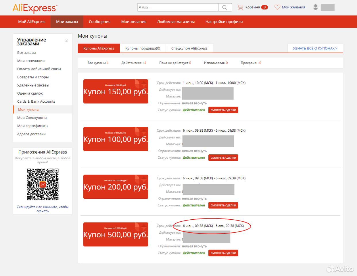The width and height of the screenshot is (357, 276).
Task: Select the 200,00 руб. coupon banner
Action: [116, 187]
